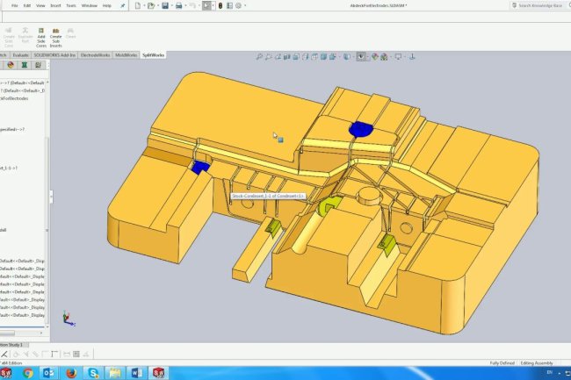Click the Edit Appearance color ball icon
Image resolution: width=571 pixels, height=380 pixels.
[x=375, y=57]
